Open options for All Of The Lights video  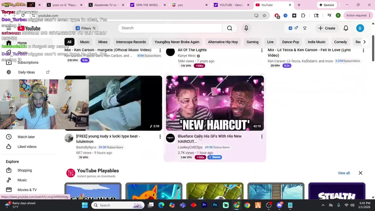point(262,50)
